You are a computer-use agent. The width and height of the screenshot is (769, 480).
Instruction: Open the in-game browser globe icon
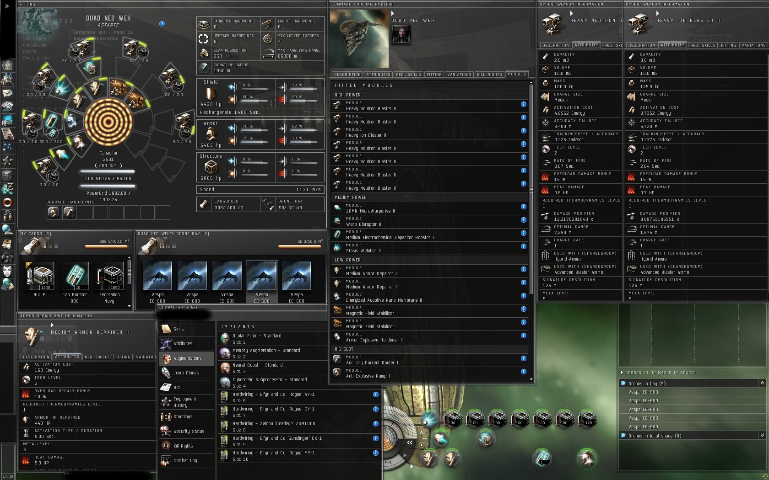7,229
